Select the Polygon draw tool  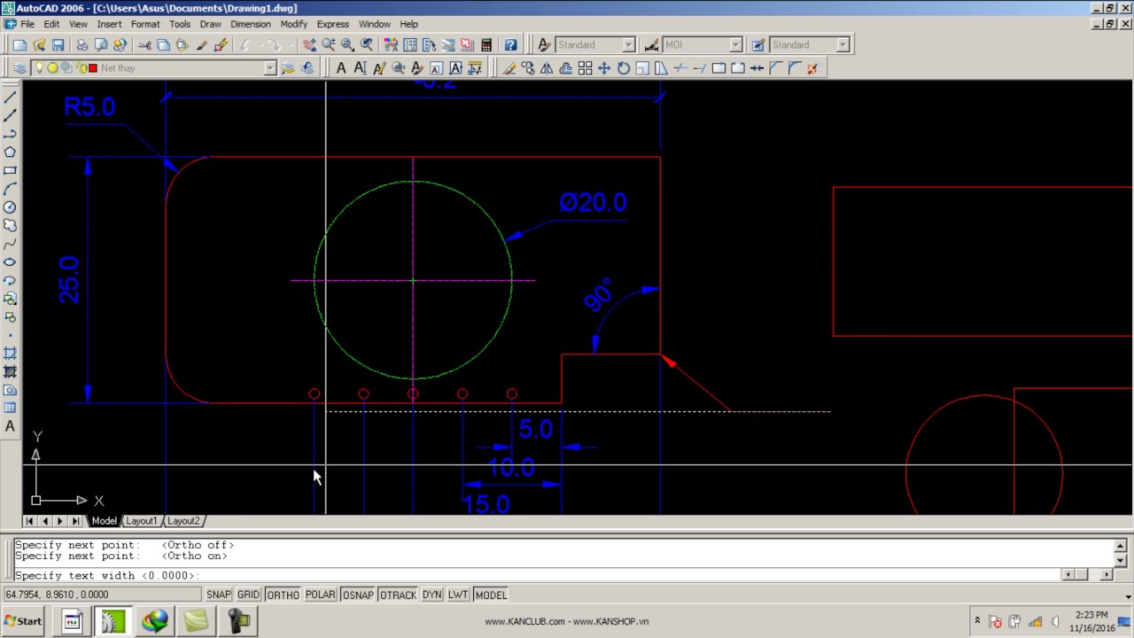pyautogui.click(x=10, y=152)
